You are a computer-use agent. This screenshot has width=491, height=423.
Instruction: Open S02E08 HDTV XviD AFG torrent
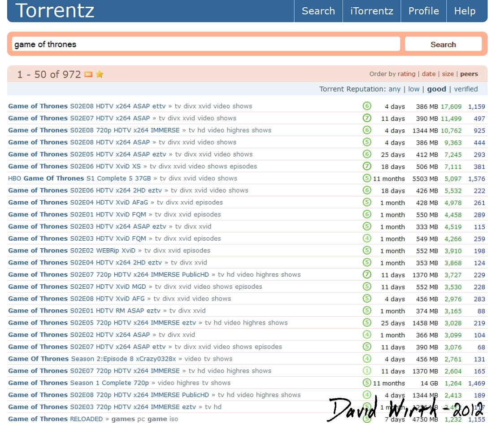coord(76,299)
